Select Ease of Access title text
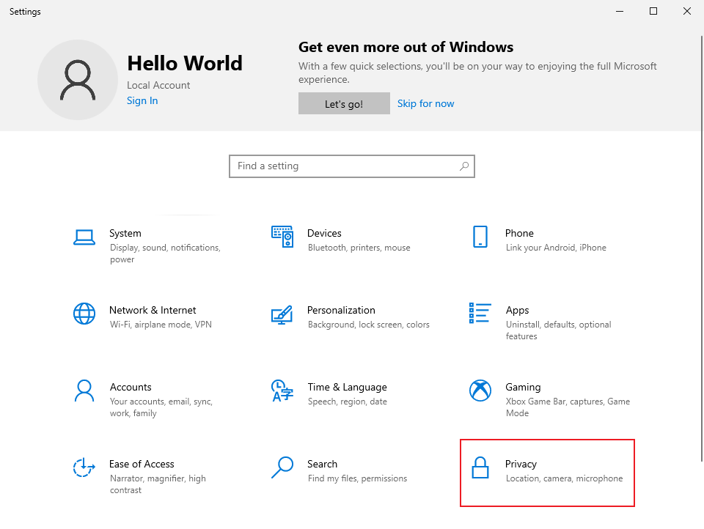Viewport: 704px width, 529px height. coord(142,464)
